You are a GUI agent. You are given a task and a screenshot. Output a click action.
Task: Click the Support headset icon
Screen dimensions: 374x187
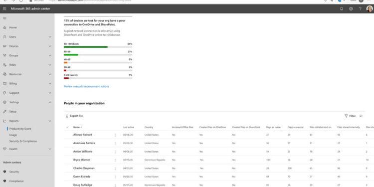pos(4,93)
